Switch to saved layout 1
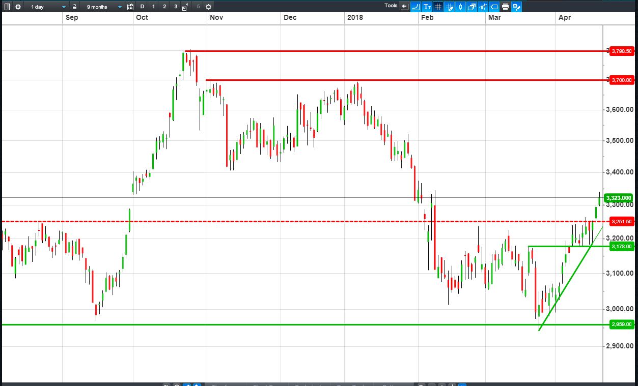 tap(153, 7)
